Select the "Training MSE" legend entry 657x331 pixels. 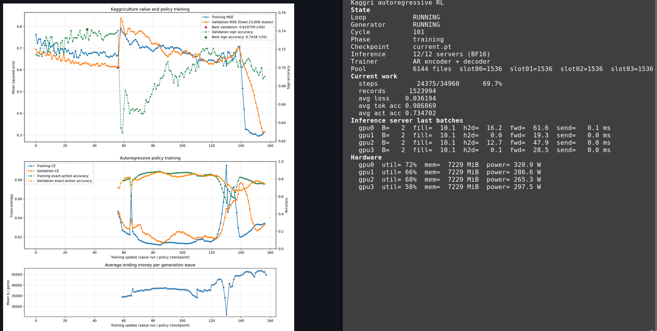coord(222,17)
